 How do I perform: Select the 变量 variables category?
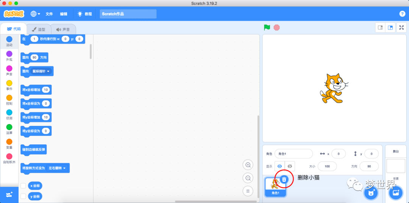pos(9,144)
